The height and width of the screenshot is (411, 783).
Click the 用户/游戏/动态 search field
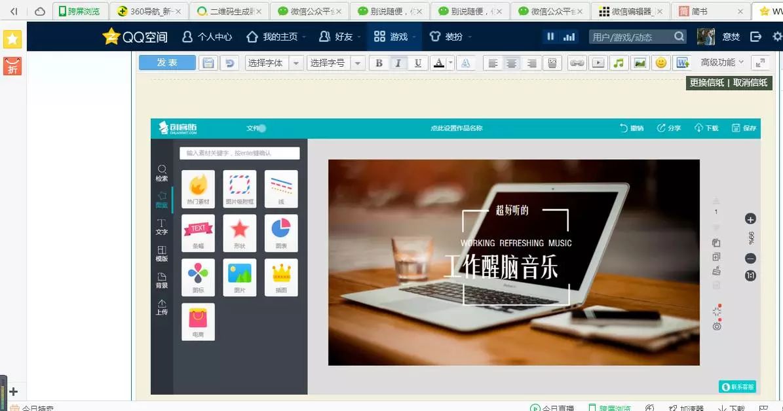pos(630,37)
